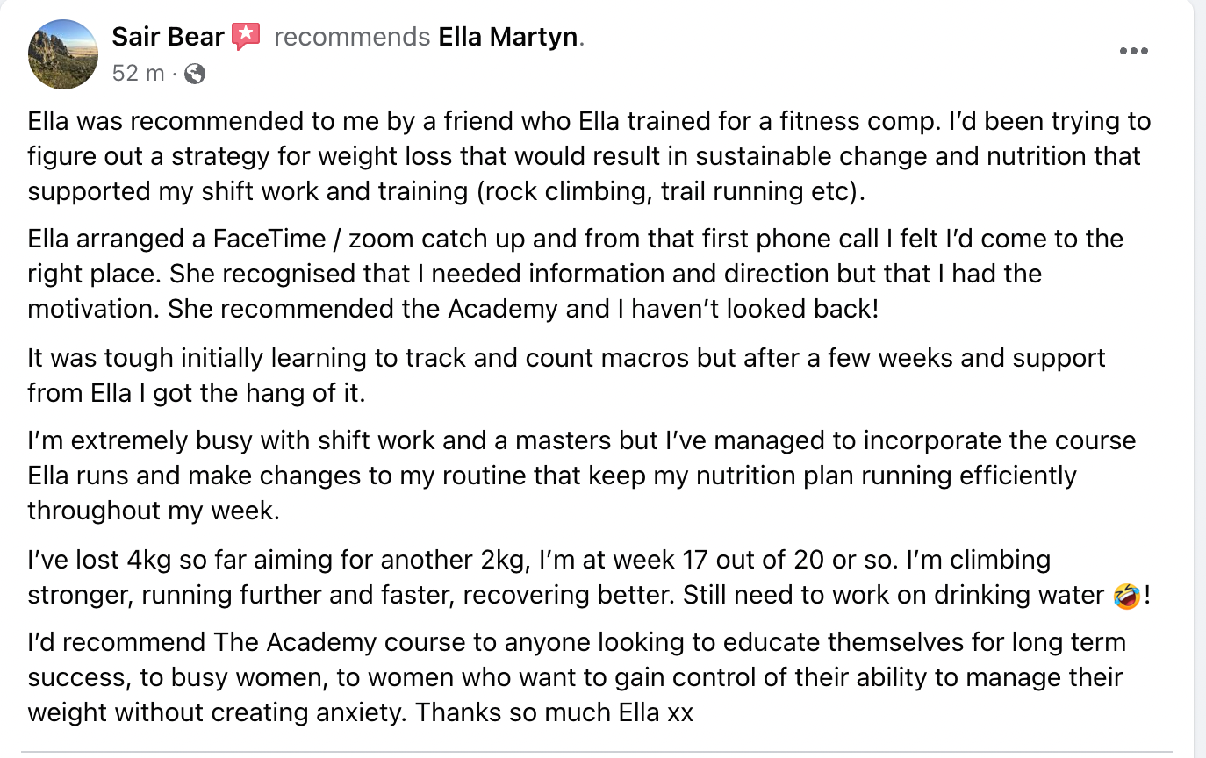This screenshot has width=1206, height=758.
Task: Click paragraph starting "It was tough initially"
Action: pyautogui.click(x=566, y=375)
